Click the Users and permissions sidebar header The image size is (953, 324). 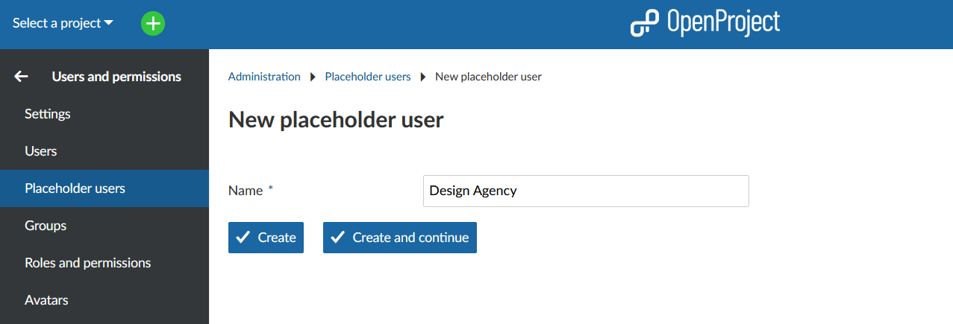tap(116, 77)
